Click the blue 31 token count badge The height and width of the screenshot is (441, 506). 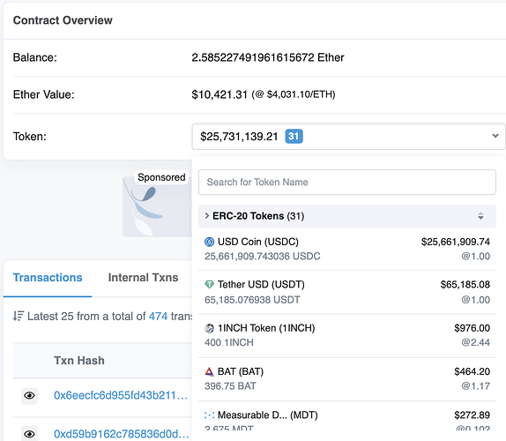(x=294, y=136)
